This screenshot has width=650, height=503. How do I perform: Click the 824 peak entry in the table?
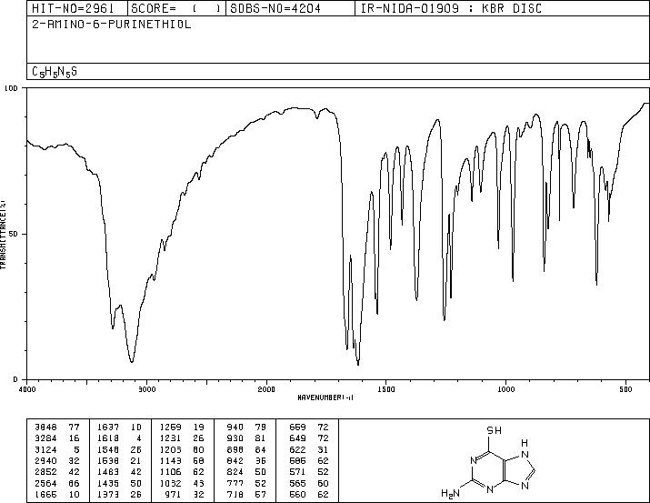click(246, 472)
